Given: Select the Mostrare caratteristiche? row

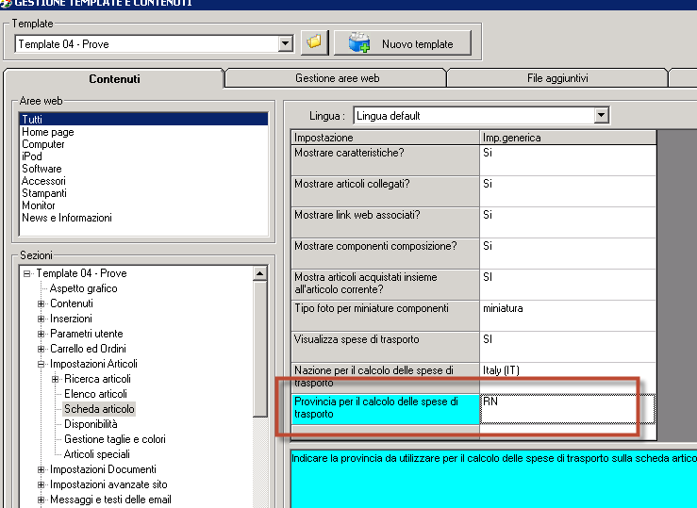Looking at the screenshot, I should (386, 160).
